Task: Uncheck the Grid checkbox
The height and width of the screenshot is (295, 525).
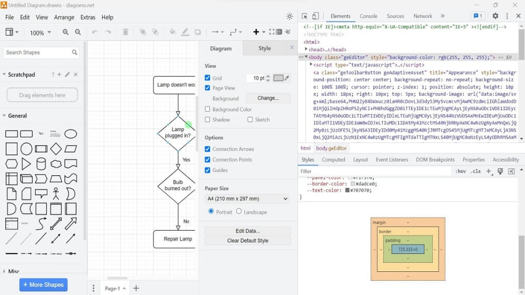Action: [x=207, y=78]
